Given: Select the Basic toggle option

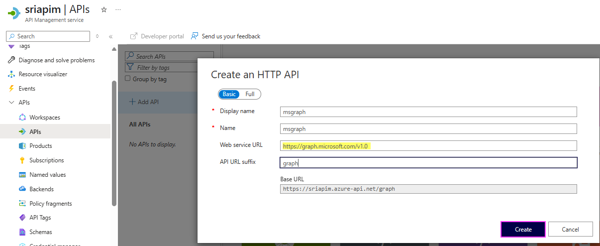Looking at the screenshot, I should click(x=229, y=94).
